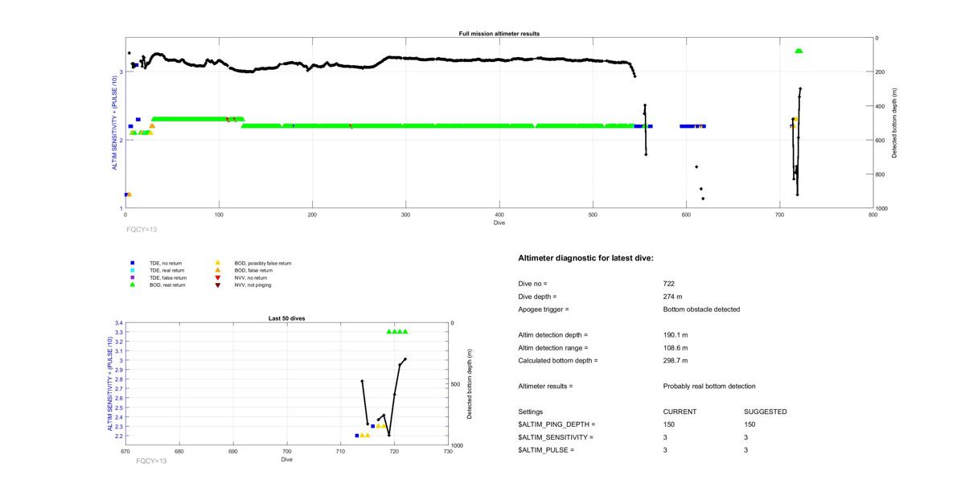Image resolution: width=965 pixels, height=500 pixels.
Task: Click x-axis tick 720 on the Last 50 dives chart
Action: pyautogui.click(x=395, y=451)
